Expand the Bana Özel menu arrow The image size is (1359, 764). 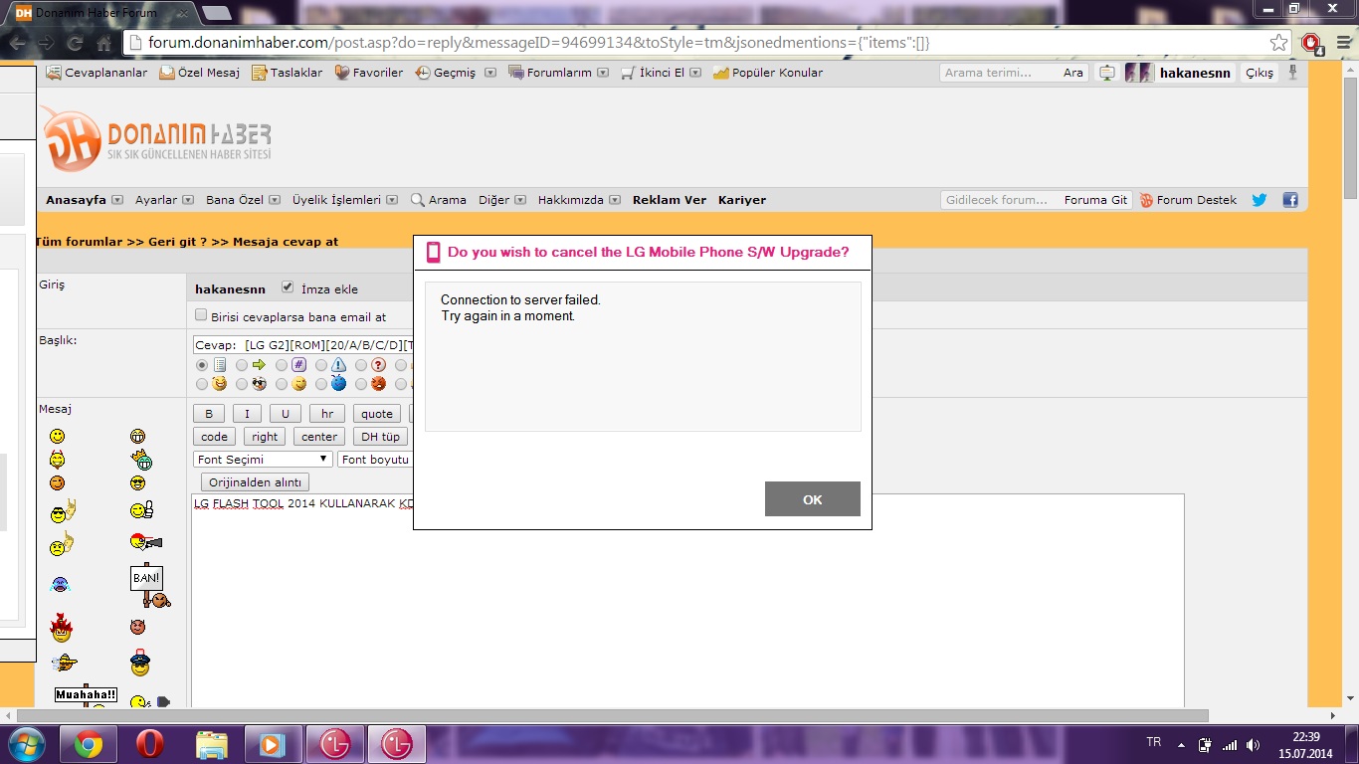coord(275,200)
